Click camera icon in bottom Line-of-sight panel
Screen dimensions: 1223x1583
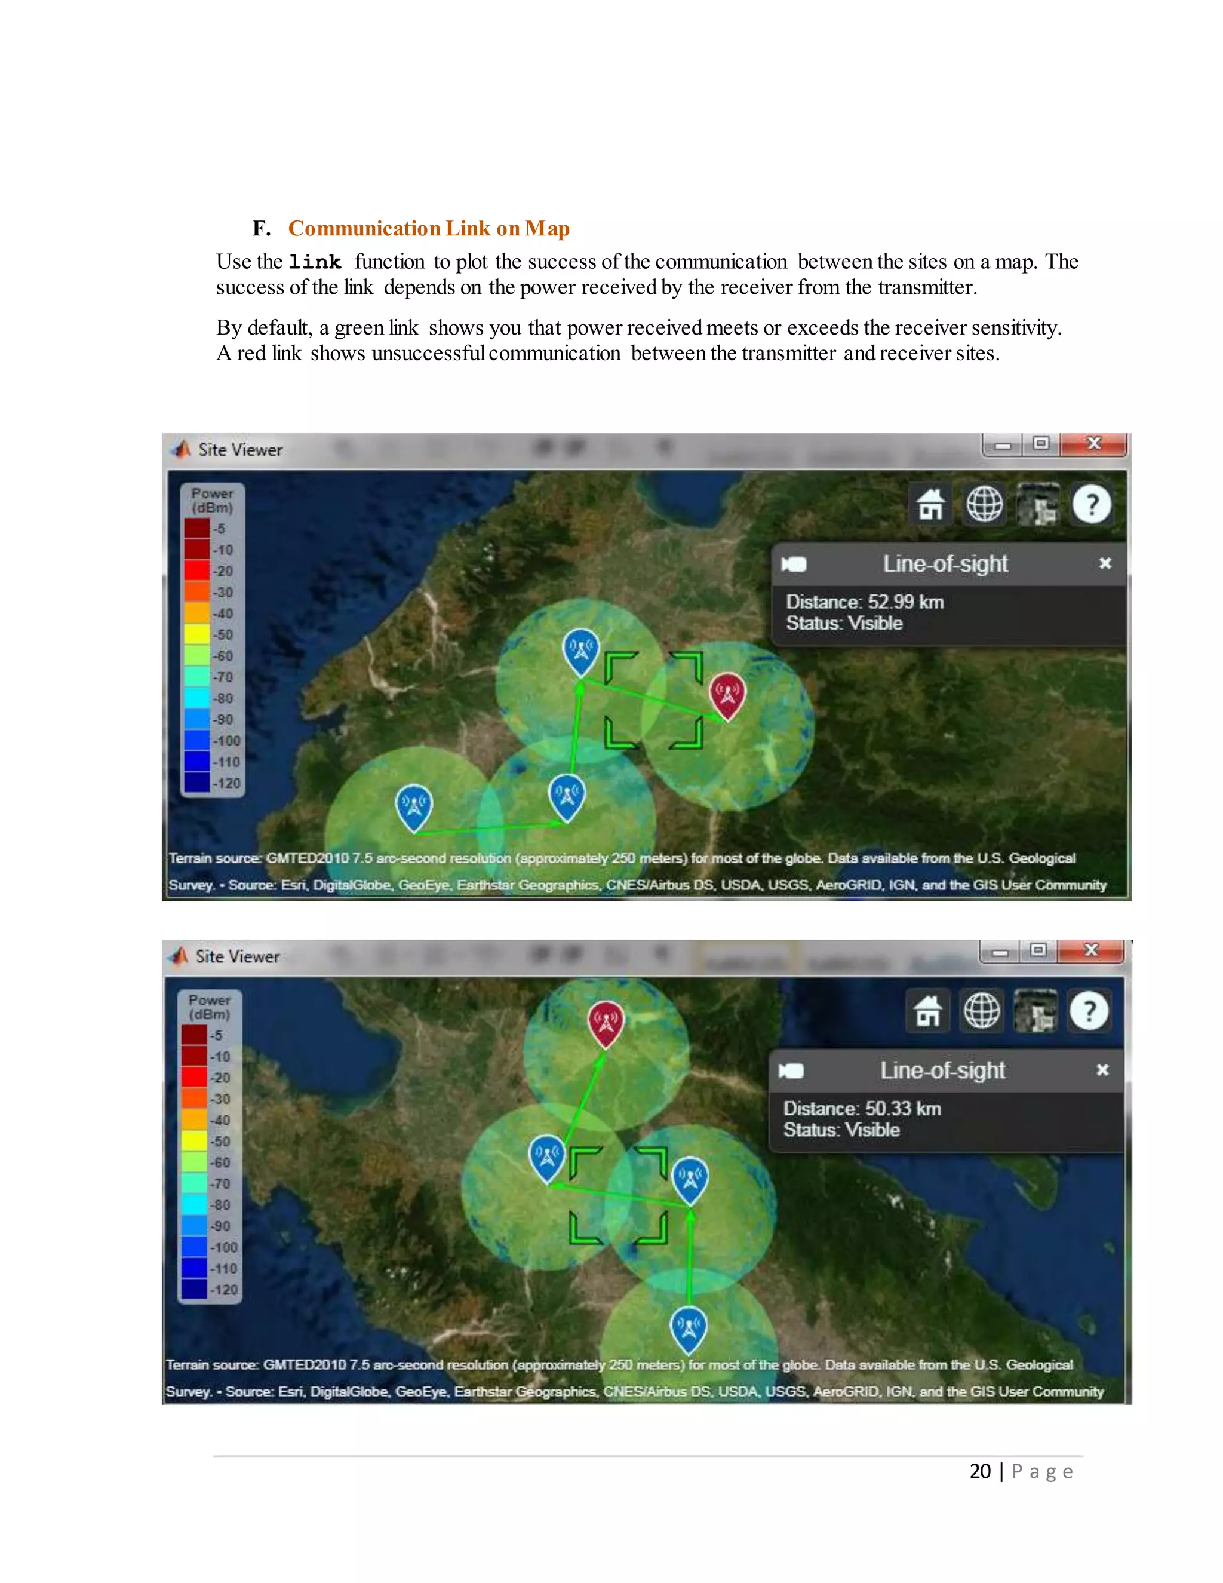click(x=791, y=1070)
